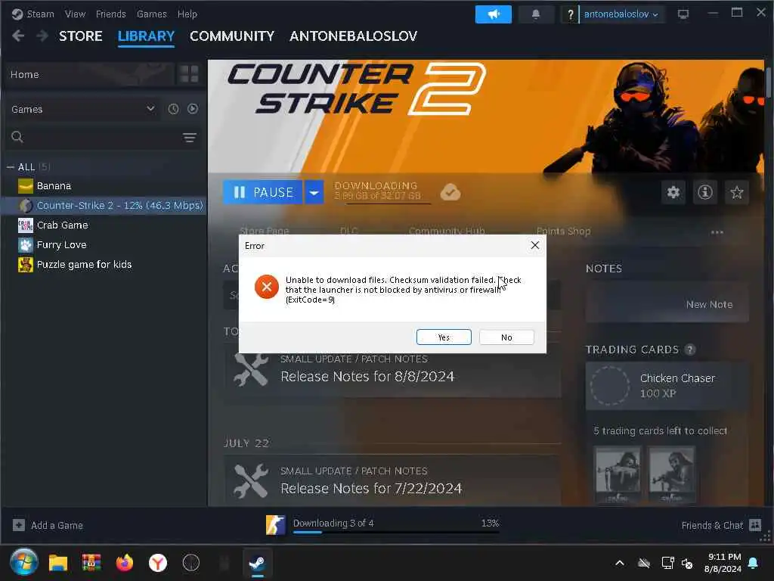Open the Help menu
Image resolution: width=774 pixels, height=581 pixels.
tap(187, 14)
